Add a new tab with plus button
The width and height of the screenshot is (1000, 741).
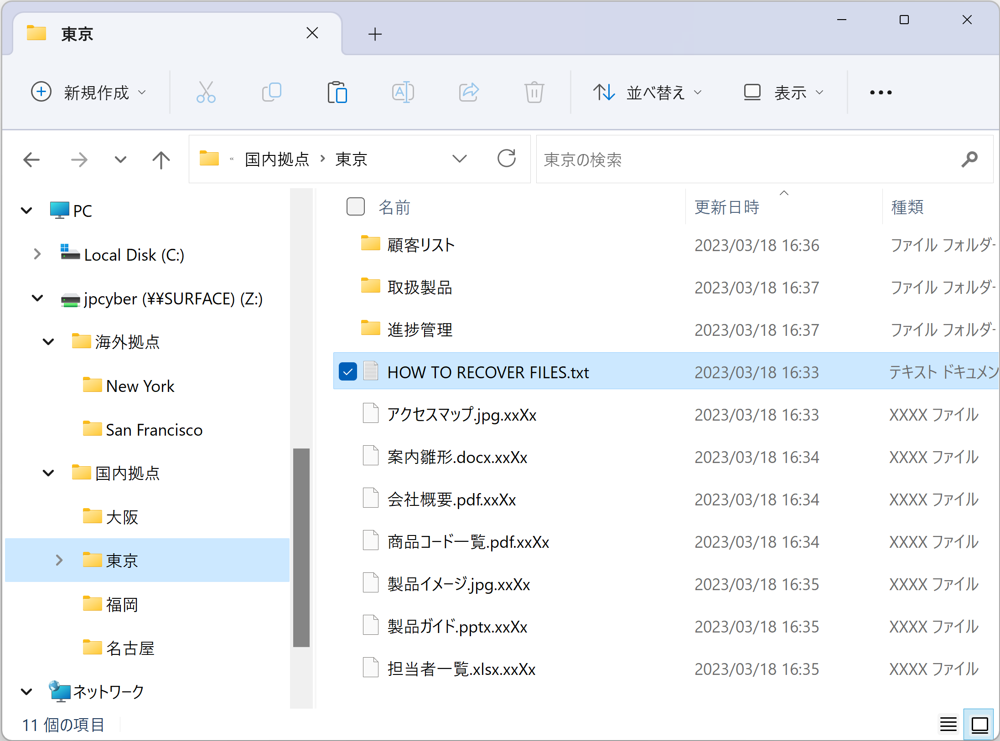click(375, 34)
